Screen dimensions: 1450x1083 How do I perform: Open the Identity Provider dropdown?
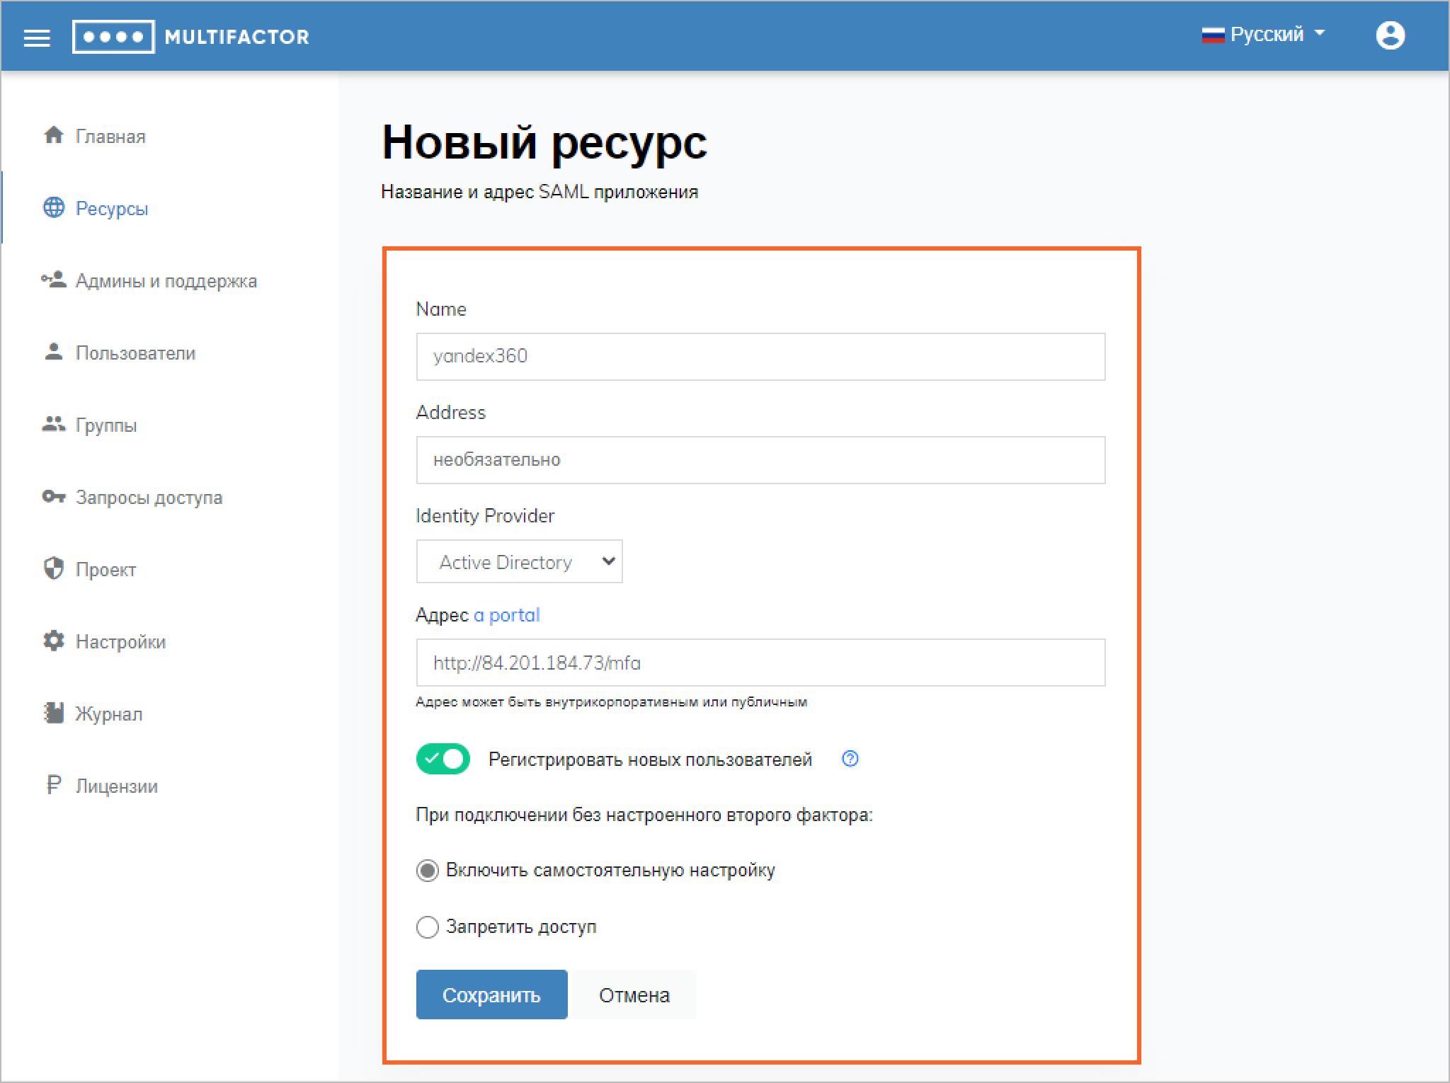click(519, 562)
